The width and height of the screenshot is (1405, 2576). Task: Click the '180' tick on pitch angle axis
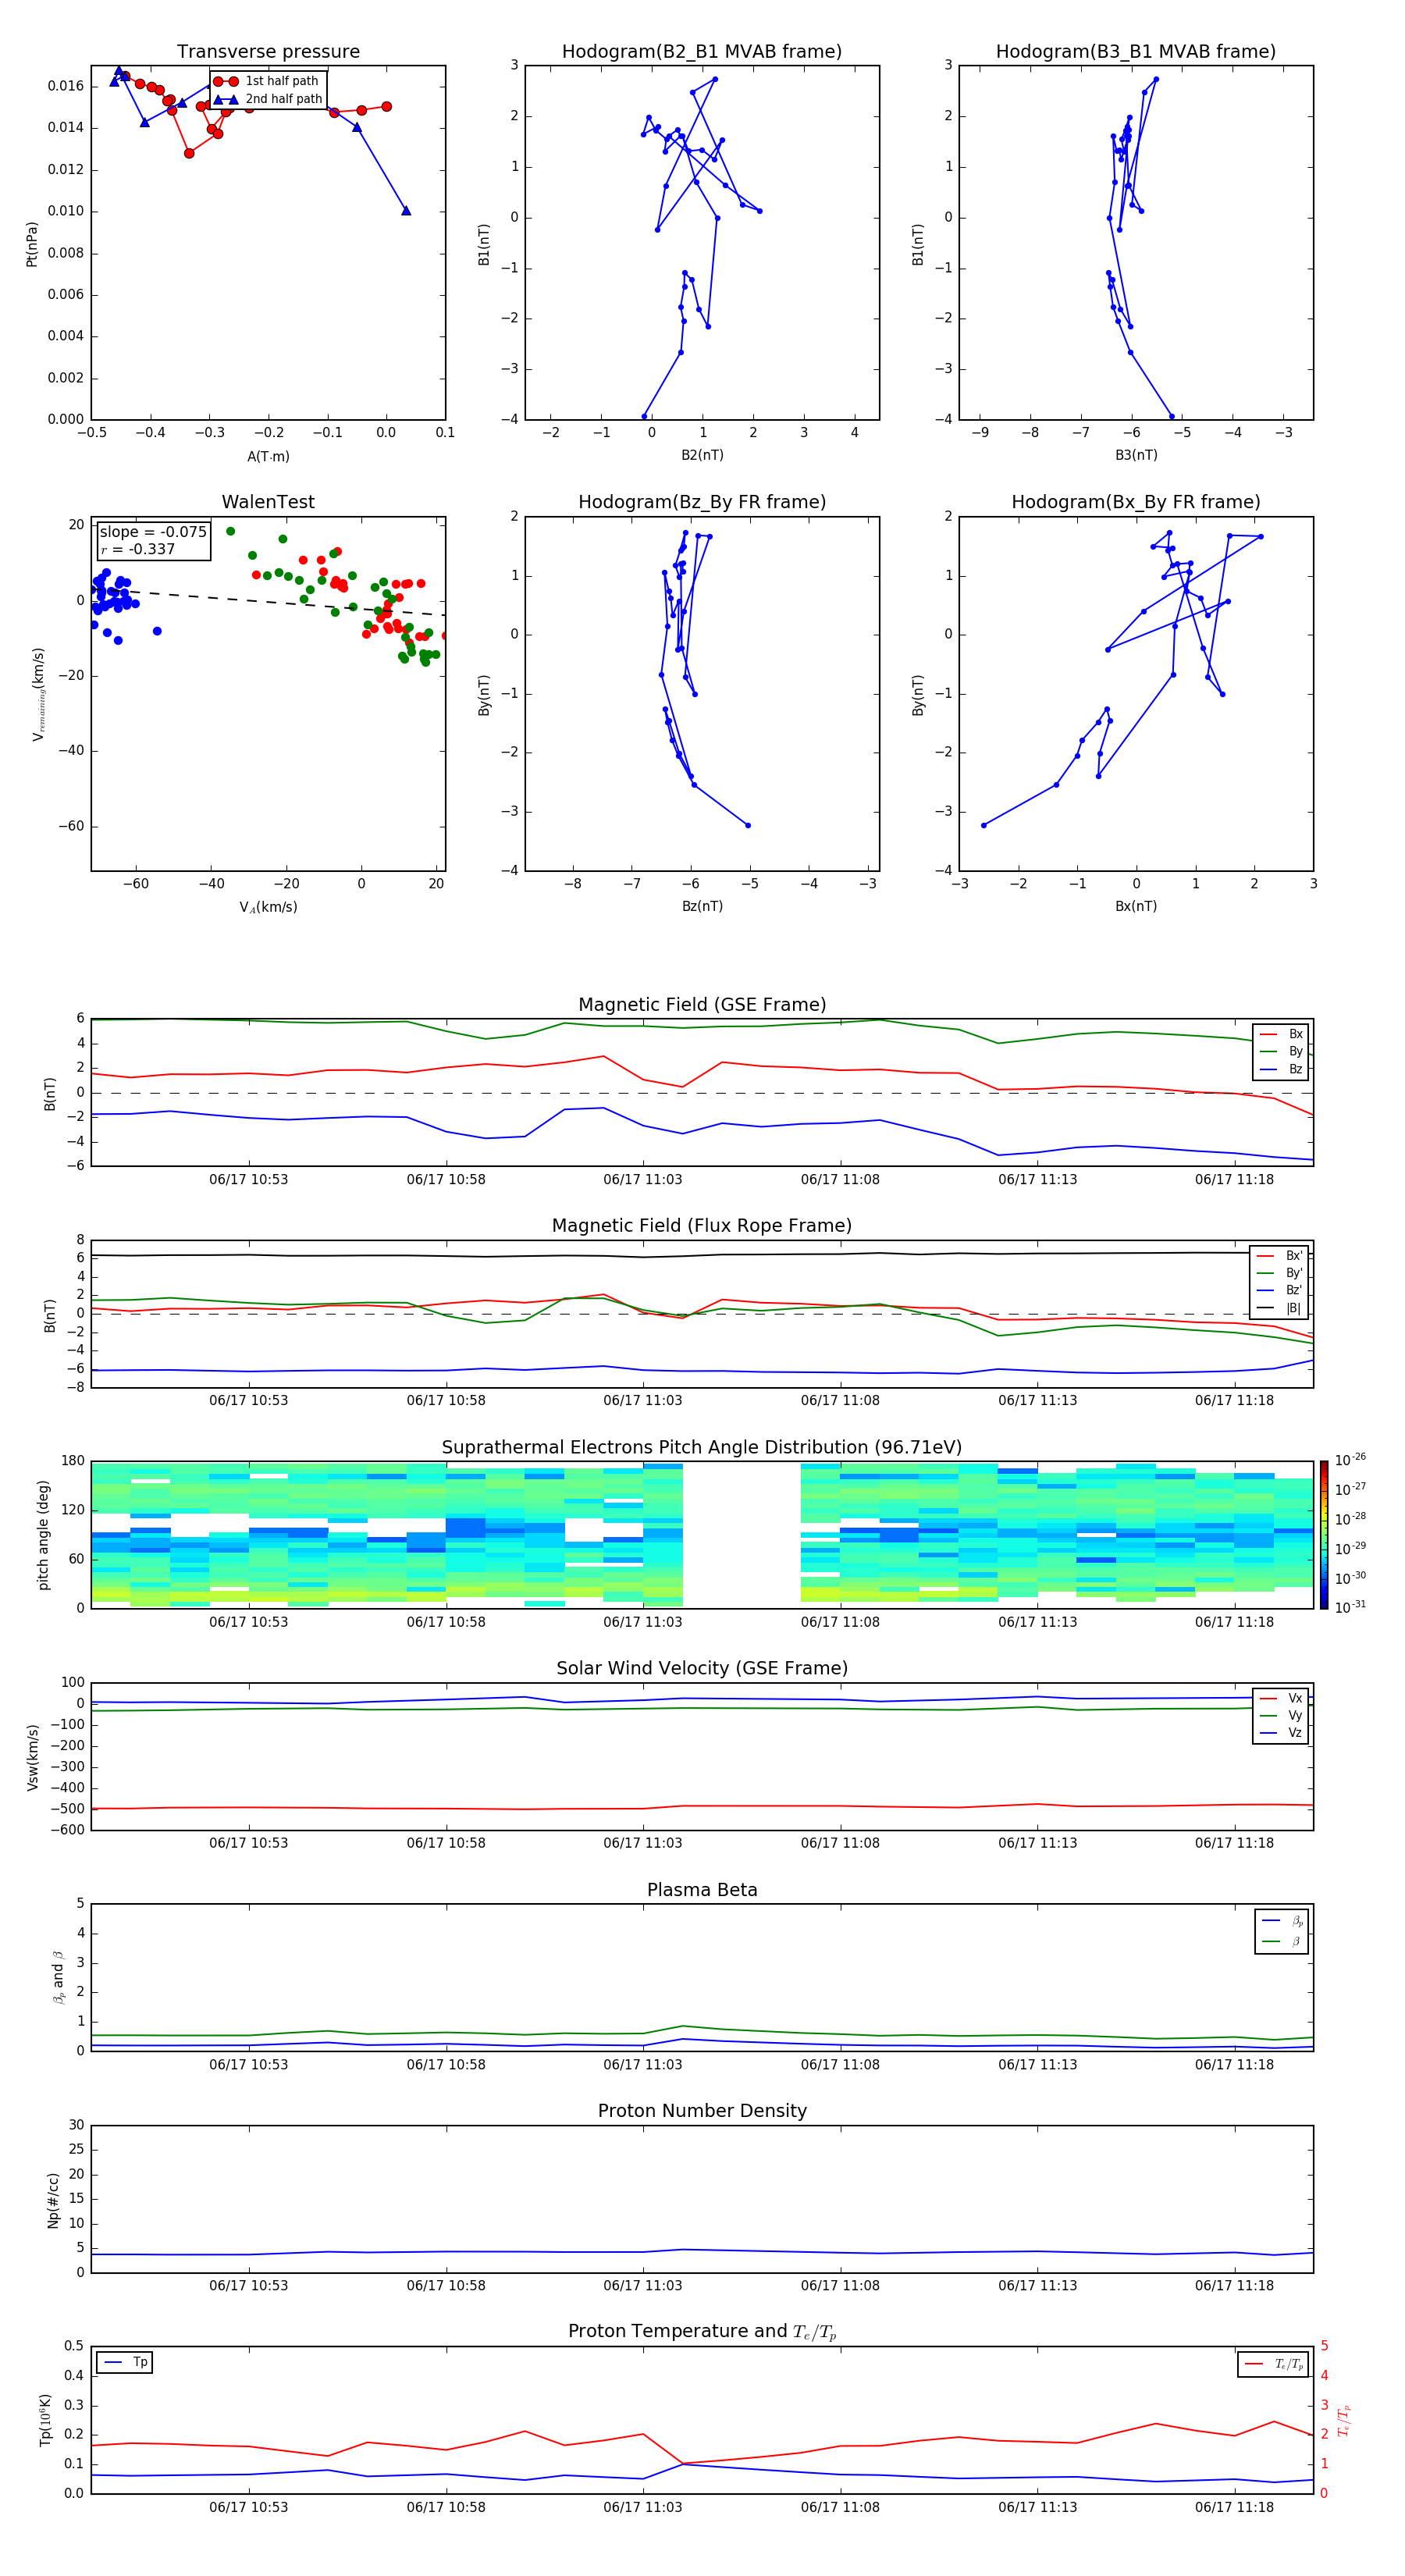tap(73, 1461)
